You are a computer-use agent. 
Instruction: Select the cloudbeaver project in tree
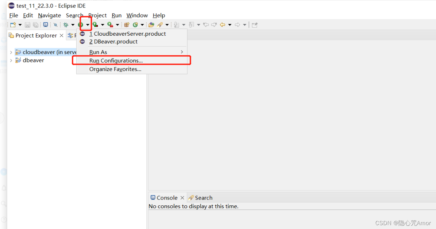[46, 52]
